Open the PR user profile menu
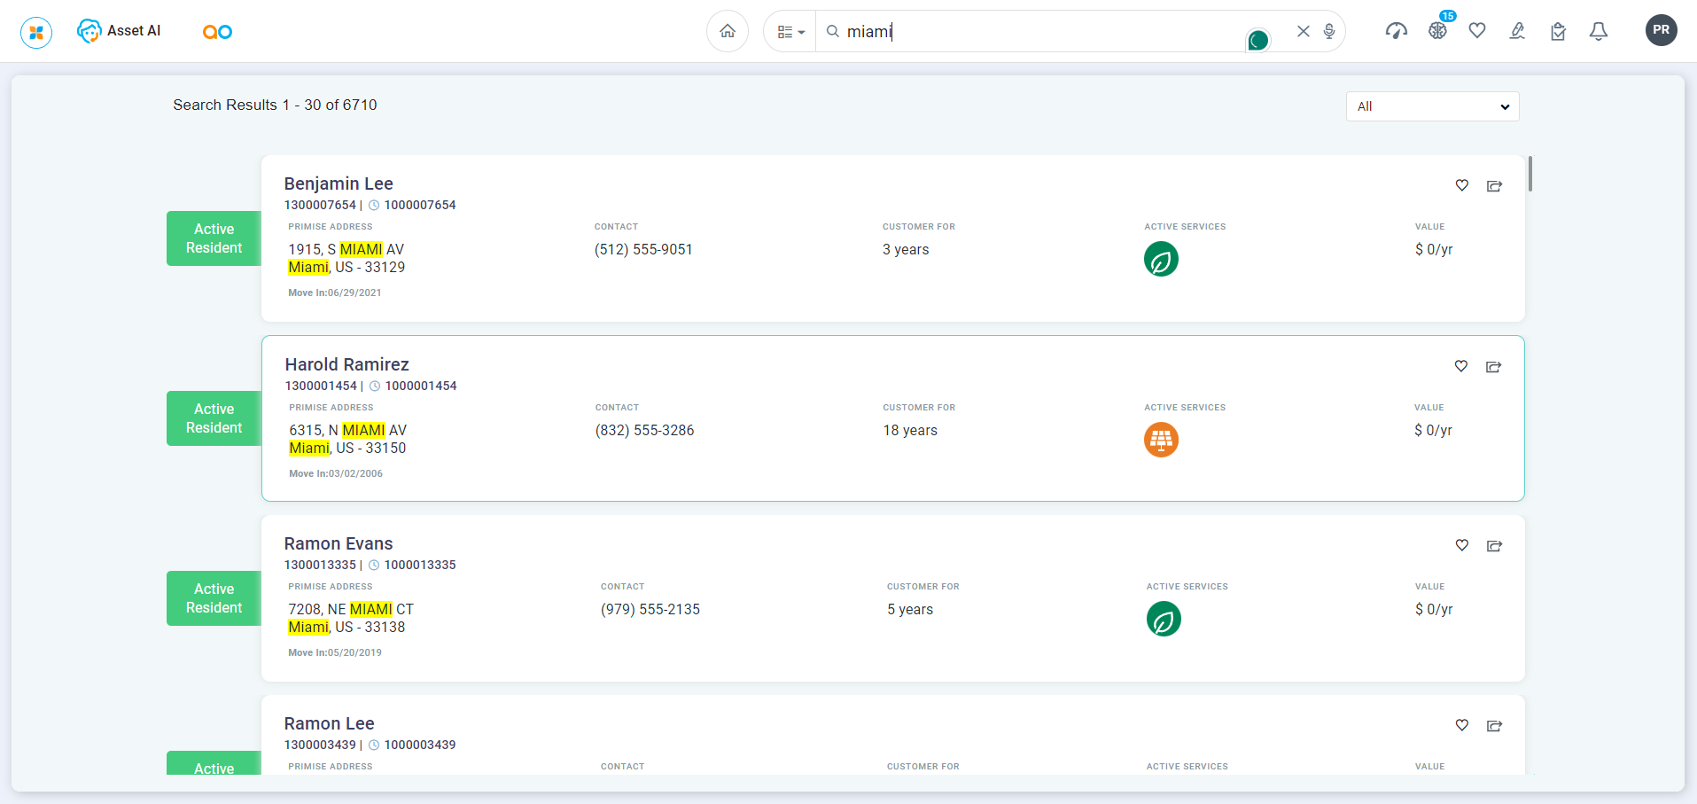Viewport: 1697px width, 804px height. point(1661,30)
